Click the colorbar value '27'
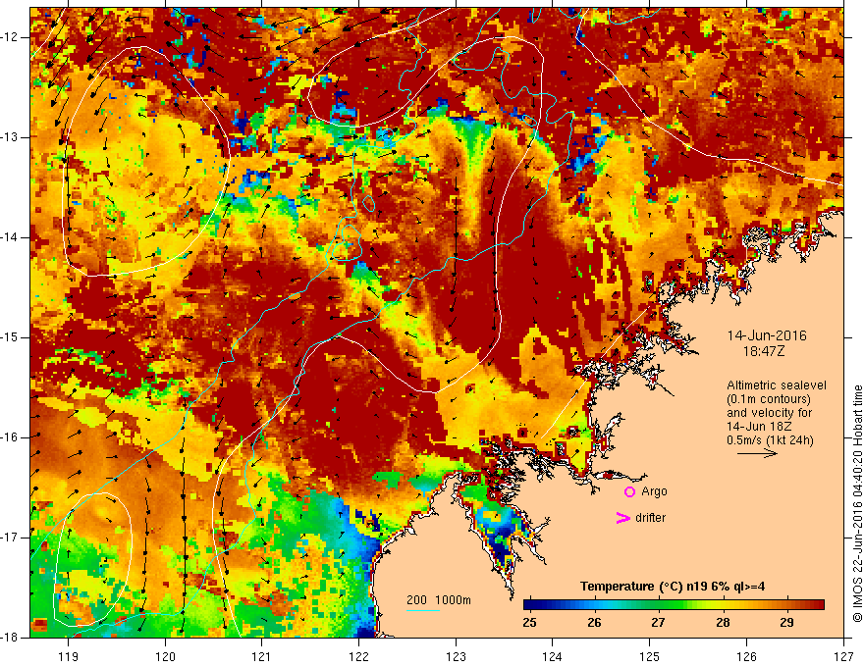The height and width of the screenshot is (667, 864). click(x=659, y=623)
